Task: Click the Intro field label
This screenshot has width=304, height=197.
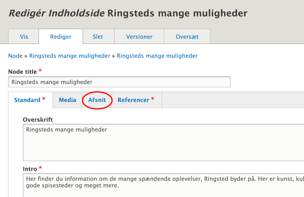Action: coord(30,169)
